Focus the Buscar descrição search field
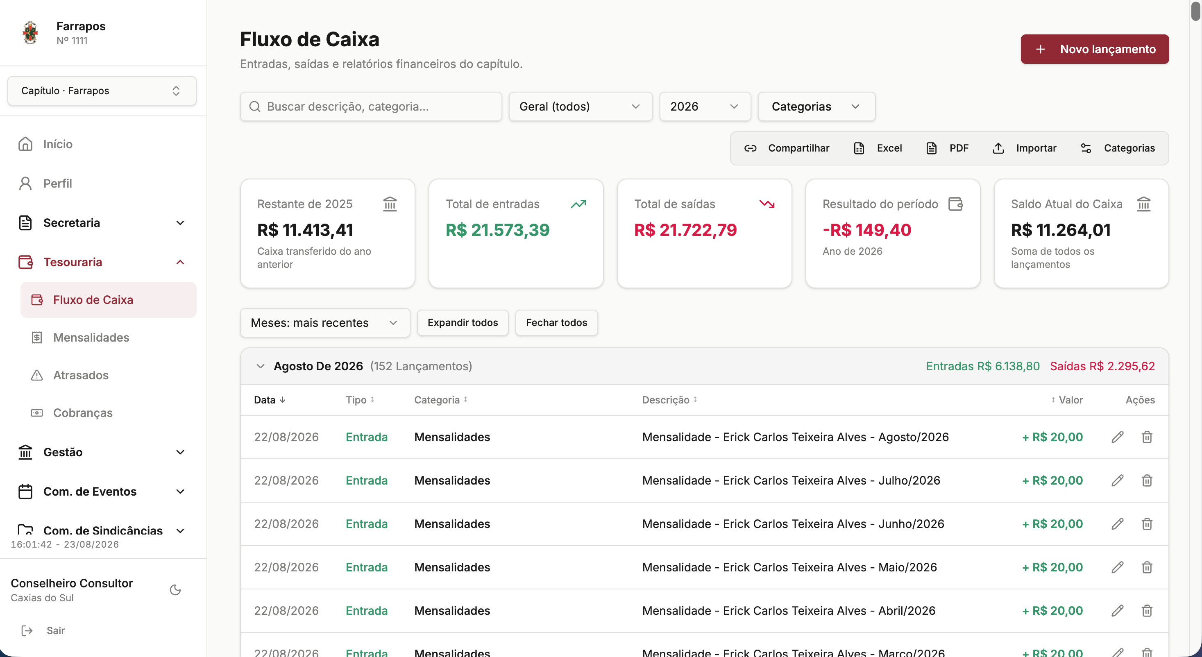 coord(371,106)
